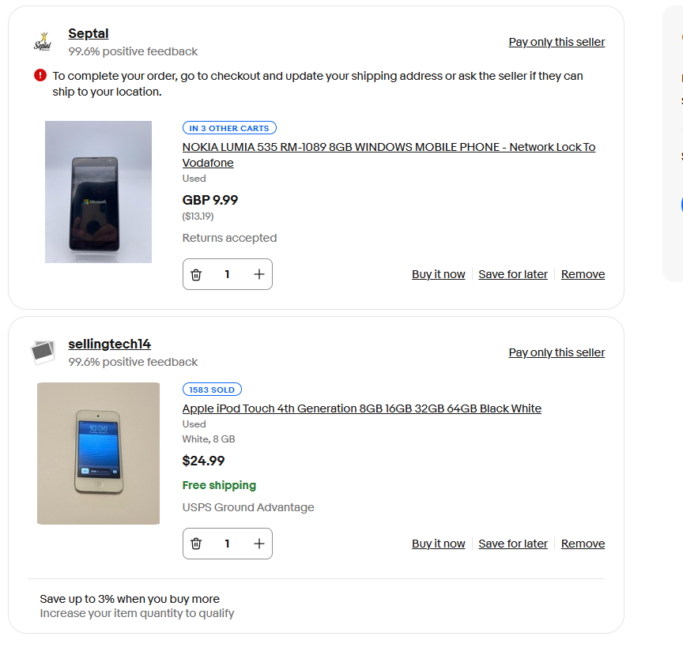Save the Nokia Lumia for later

coord(513,274)
